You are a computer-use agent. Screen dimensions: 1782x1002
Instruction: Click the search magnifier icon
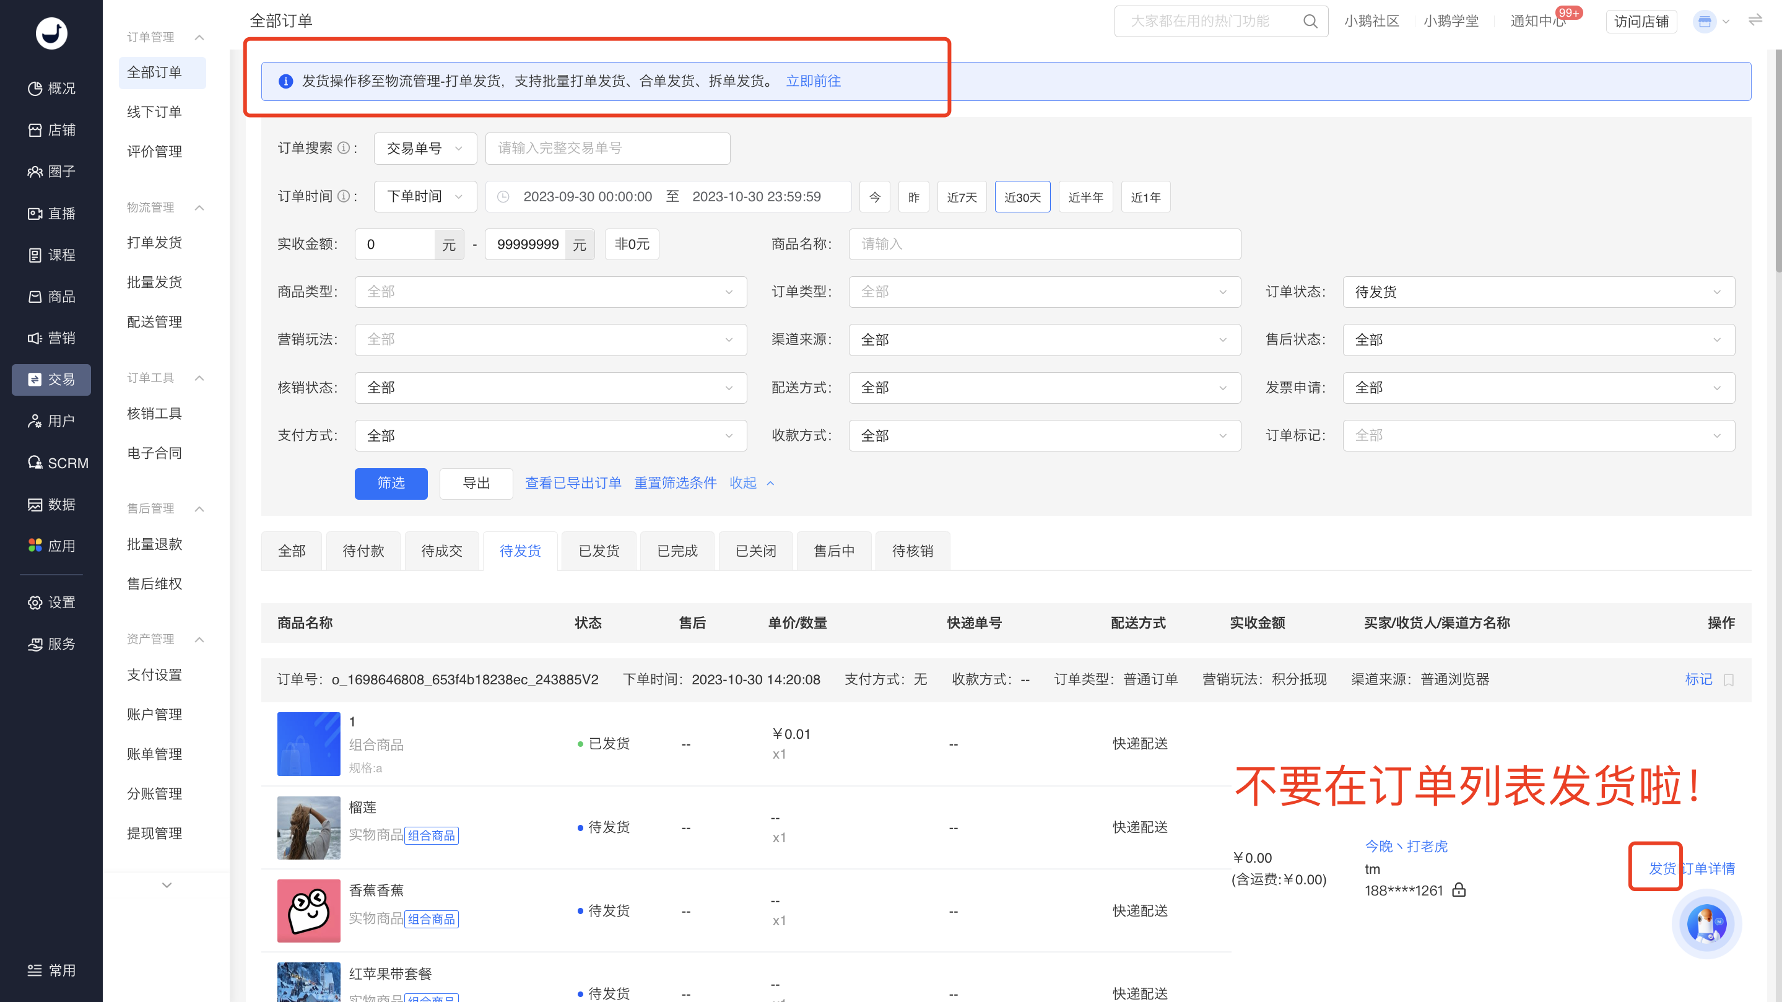[x=1310, y=22]
